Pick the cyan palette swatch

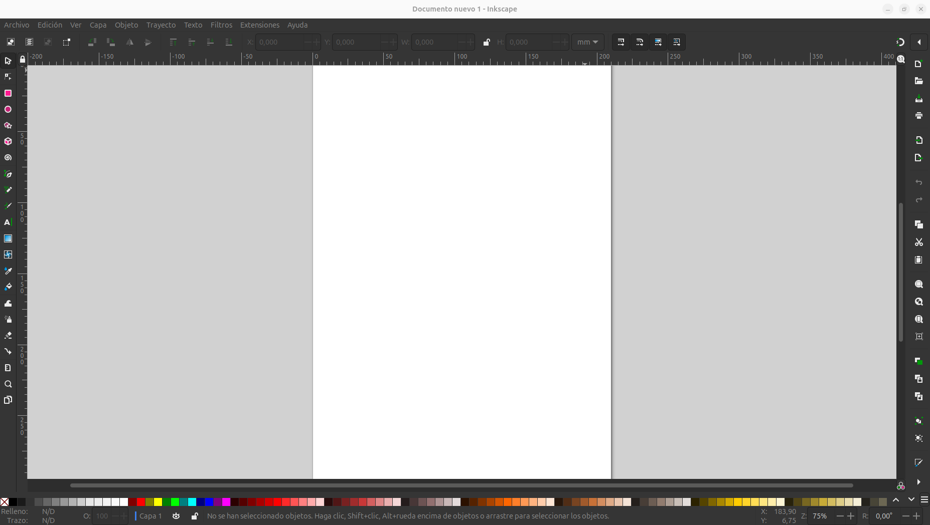pos(192,502)
